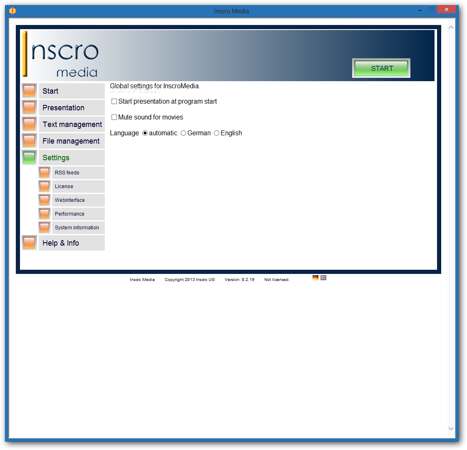The width and height of the screenshot is (467, 450).
Task: Click the orange icon beside System information
Action: click(x=45, y=228)
